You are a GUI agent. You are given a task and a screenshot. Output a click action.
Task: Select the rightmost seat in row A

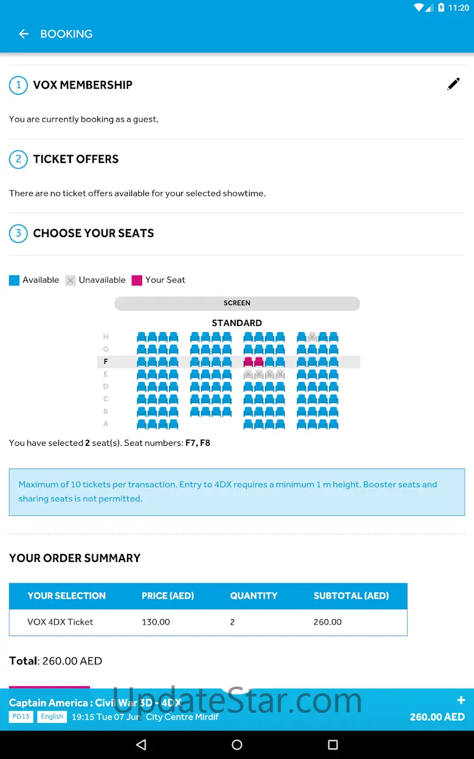coord(334,425)
